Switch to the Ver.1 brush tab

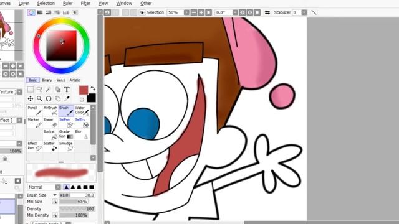60,80
